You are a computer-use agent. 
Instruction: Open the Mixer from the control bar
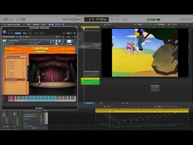(21, 19)
